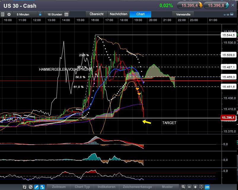Image resolution: width=238 pixels, height=190 pixels.
Task: Click the 10:00 time axis label
Action: (x=8, y=20)
